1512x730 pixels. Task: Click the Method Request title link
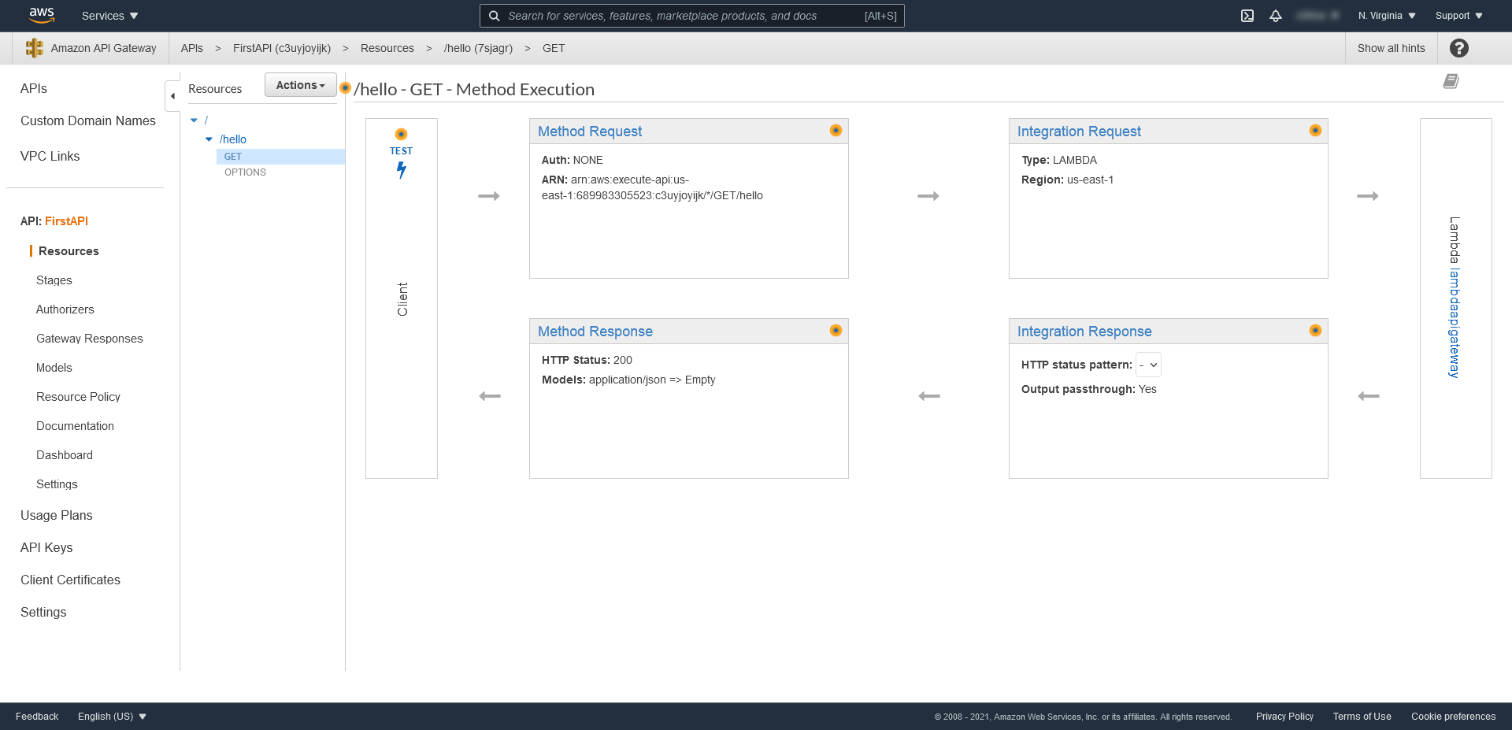point(590,132)
